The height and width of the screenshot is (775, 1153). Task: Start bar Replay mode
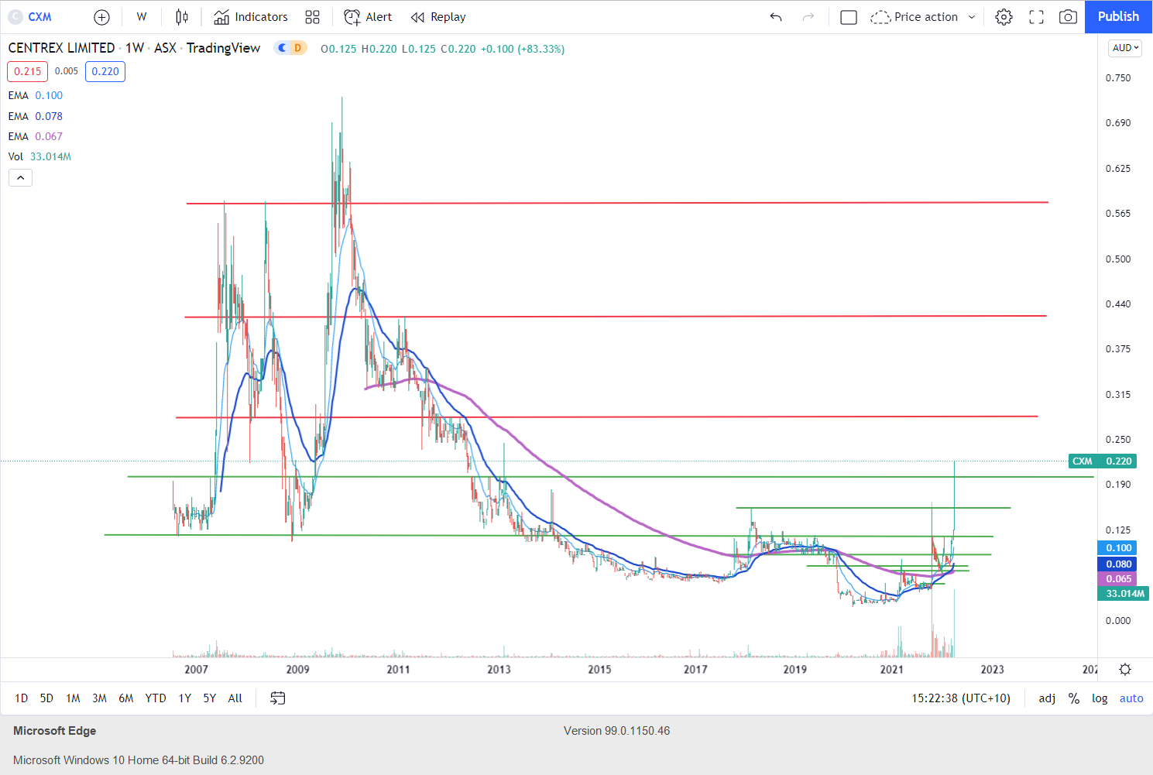point(438,17)
